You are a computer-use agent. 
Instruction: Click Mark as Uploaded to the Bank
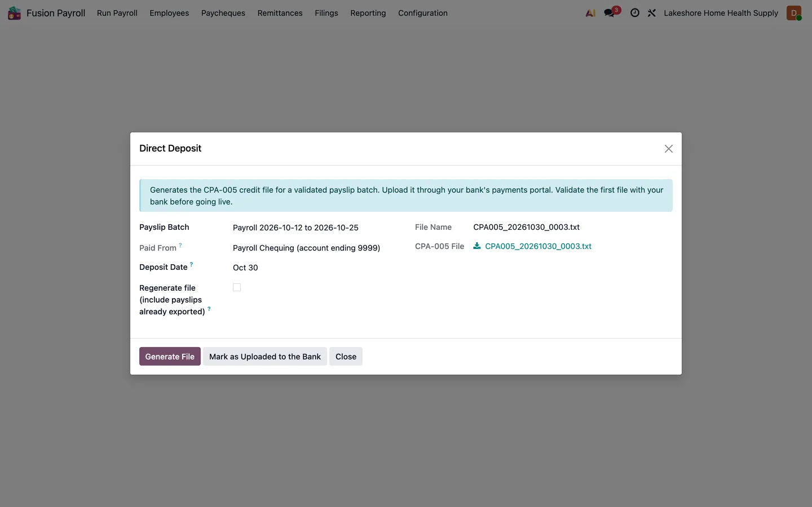[x=265, y=356]
